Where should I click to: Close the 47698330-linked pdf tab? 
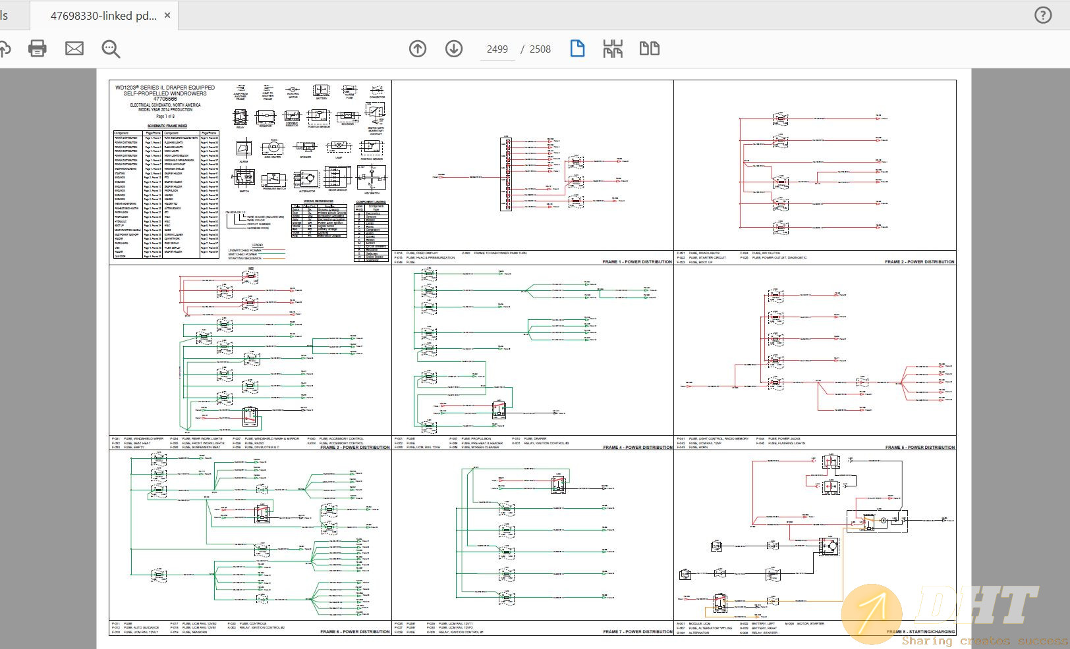coord(167,15)
